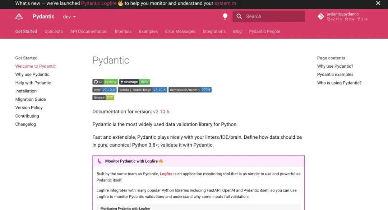Go to the Installation page
The height and width of the screenshot is (210, 388).
tap(26, 91)
